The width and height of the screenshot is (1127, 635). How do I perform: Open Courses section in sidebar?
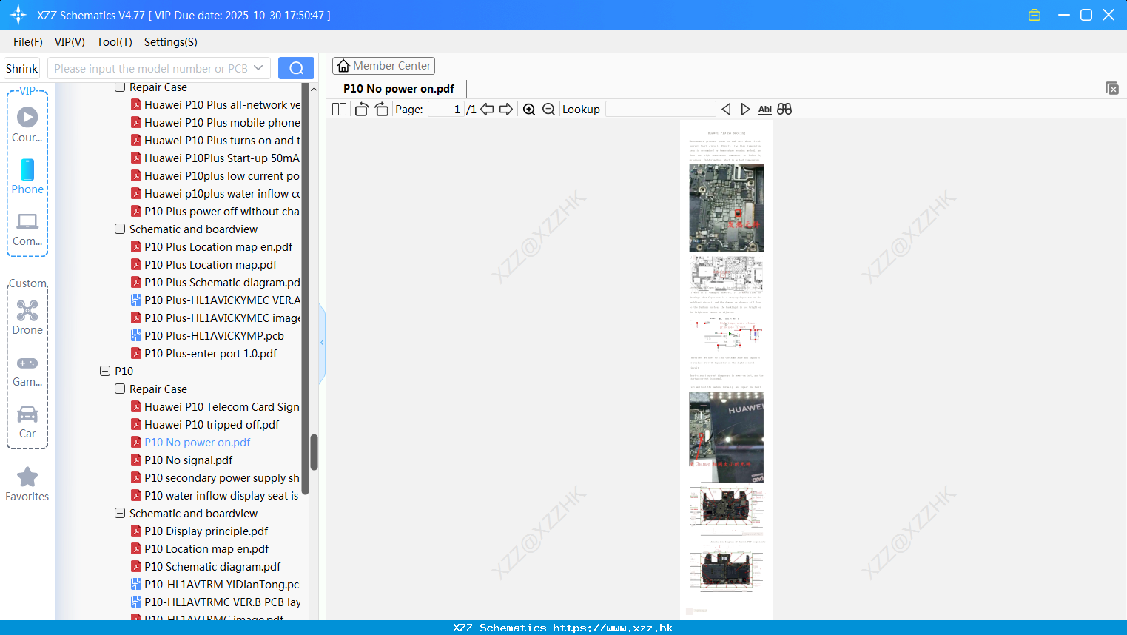27,124
